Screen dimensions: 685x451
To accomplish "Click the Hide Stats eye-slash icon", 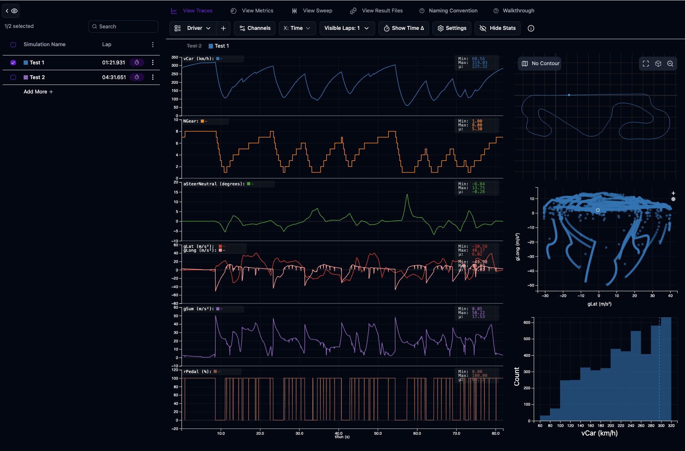I will [483, 28].
